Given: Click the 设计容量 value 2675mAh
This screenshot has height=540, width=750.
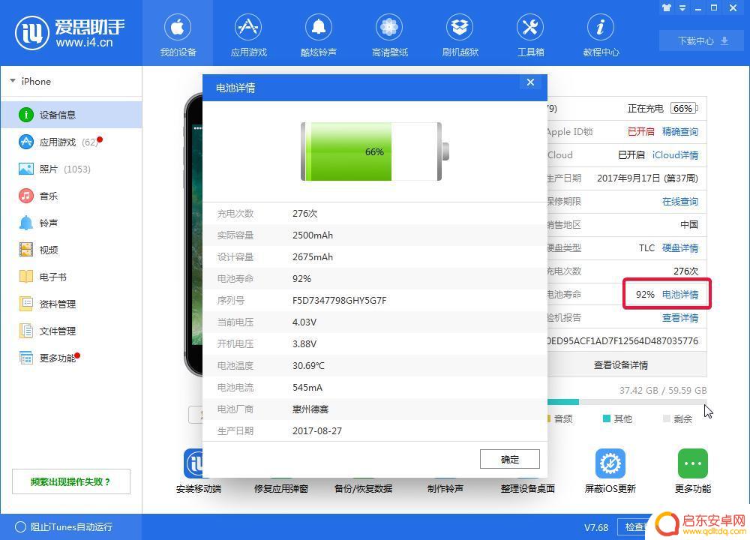Looking at the screenshot, I should tap(313, 256).
